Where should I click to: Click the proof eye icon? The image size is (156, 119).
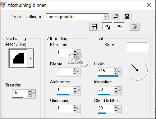pos(119,27)
